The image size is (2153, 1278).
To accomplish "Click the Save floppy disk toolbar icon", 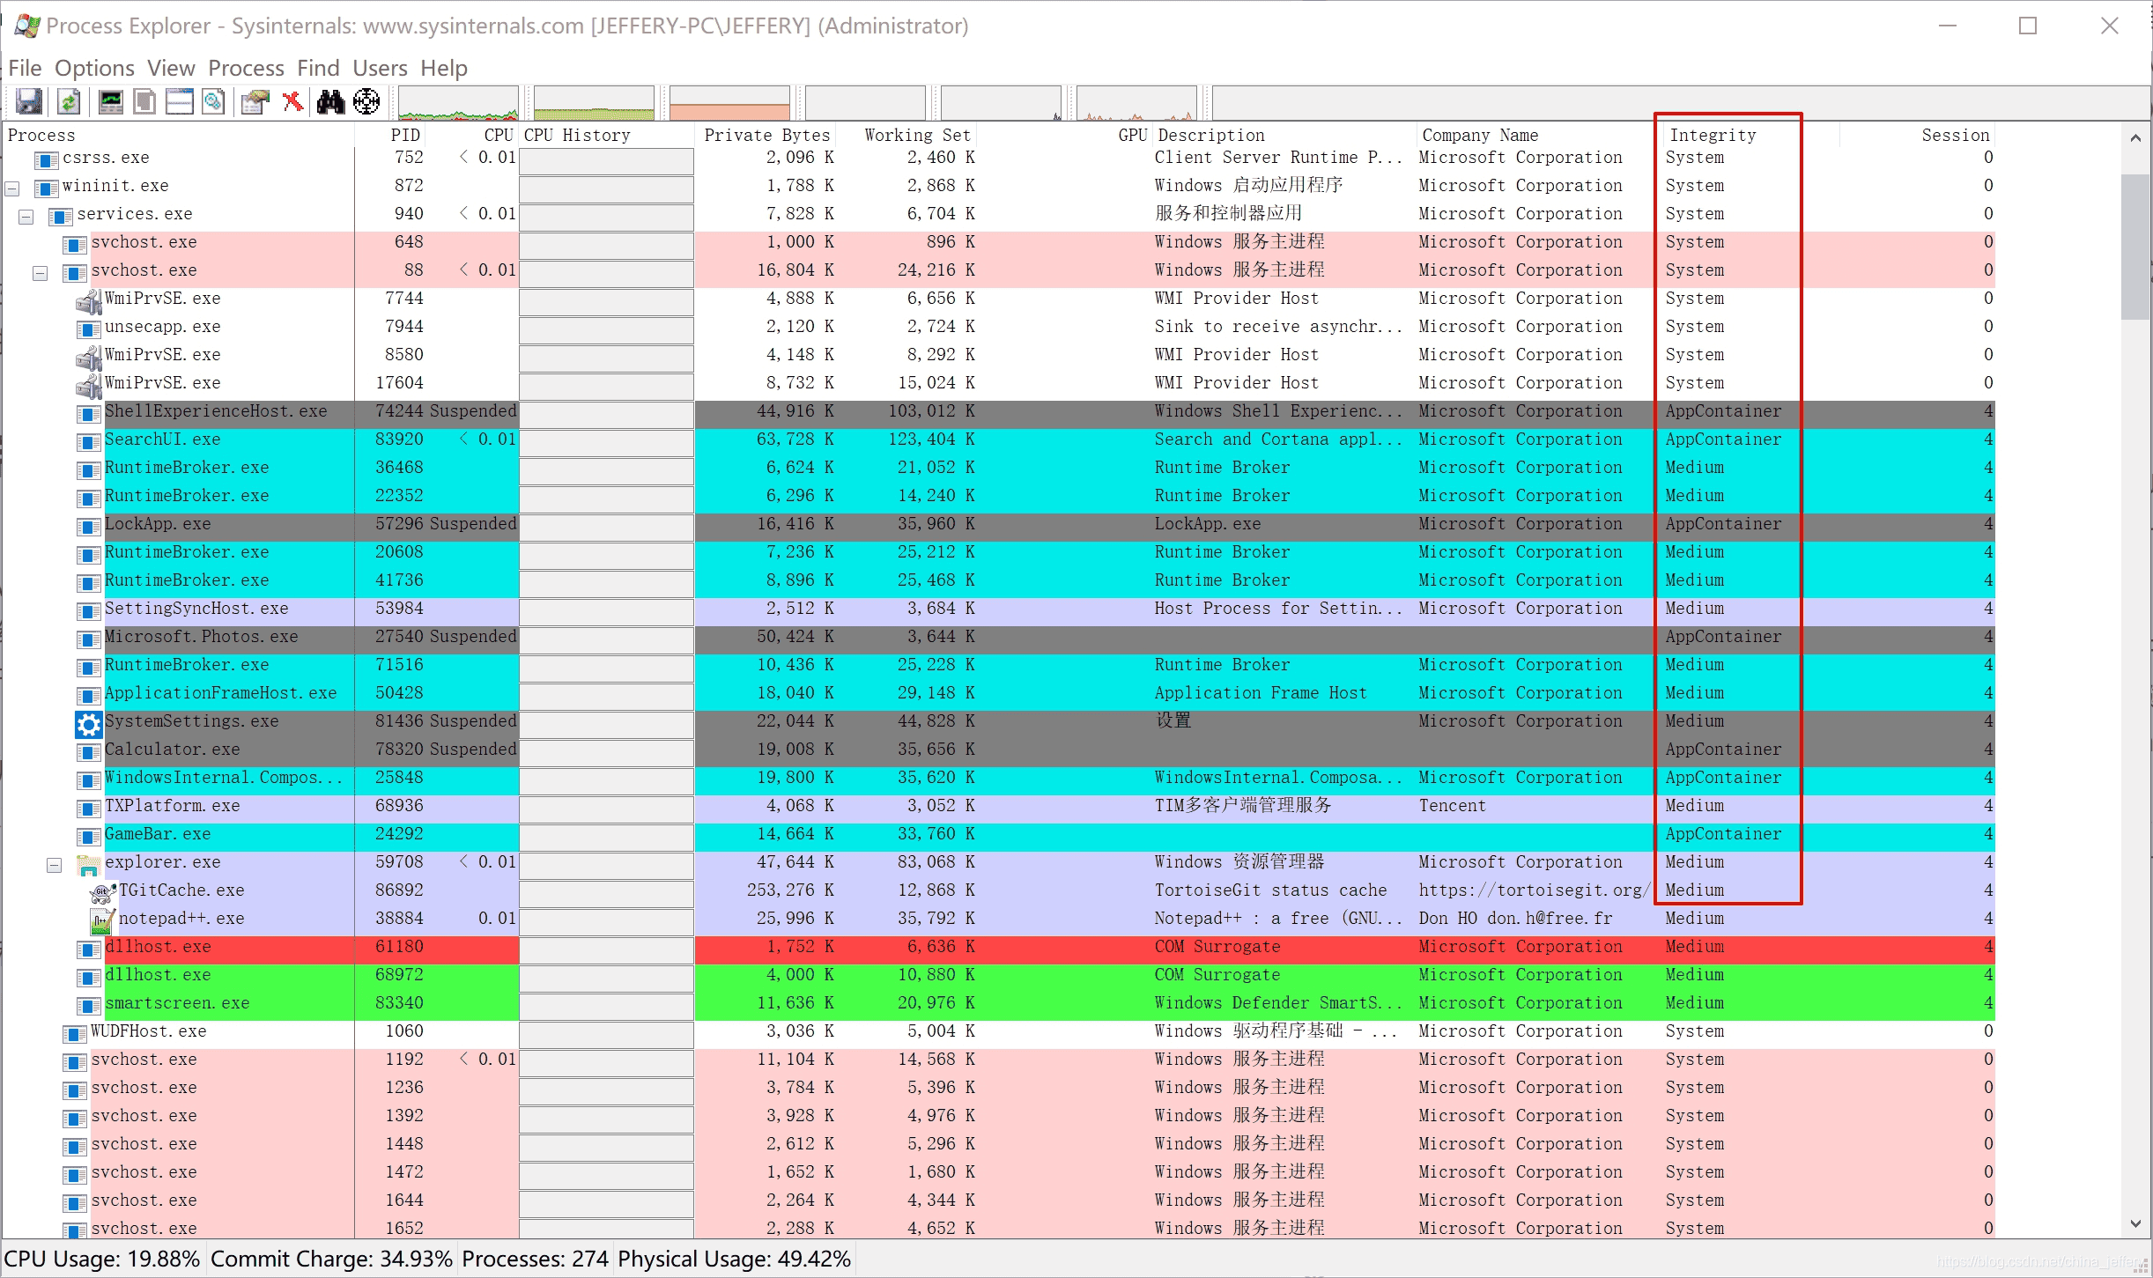I will 28,102.
